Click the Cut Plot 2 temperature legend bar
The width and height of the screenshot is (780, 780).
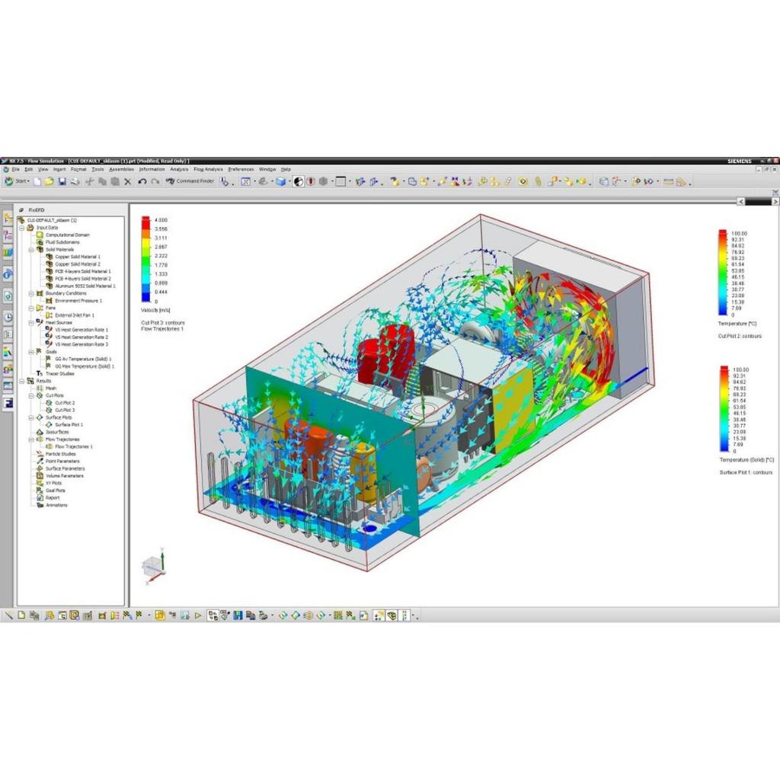coord(722,273)
